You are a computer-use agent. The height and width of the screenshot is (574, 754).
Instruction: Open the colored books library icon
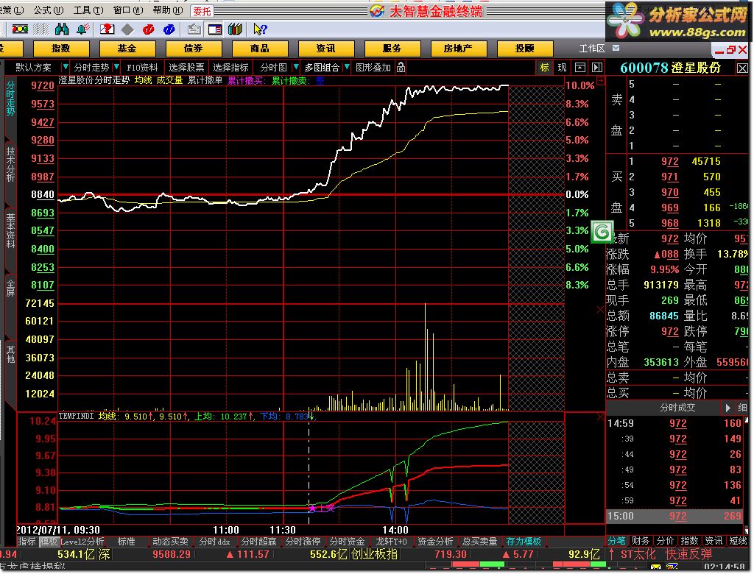pyautogui.click(x=235, y=29)
